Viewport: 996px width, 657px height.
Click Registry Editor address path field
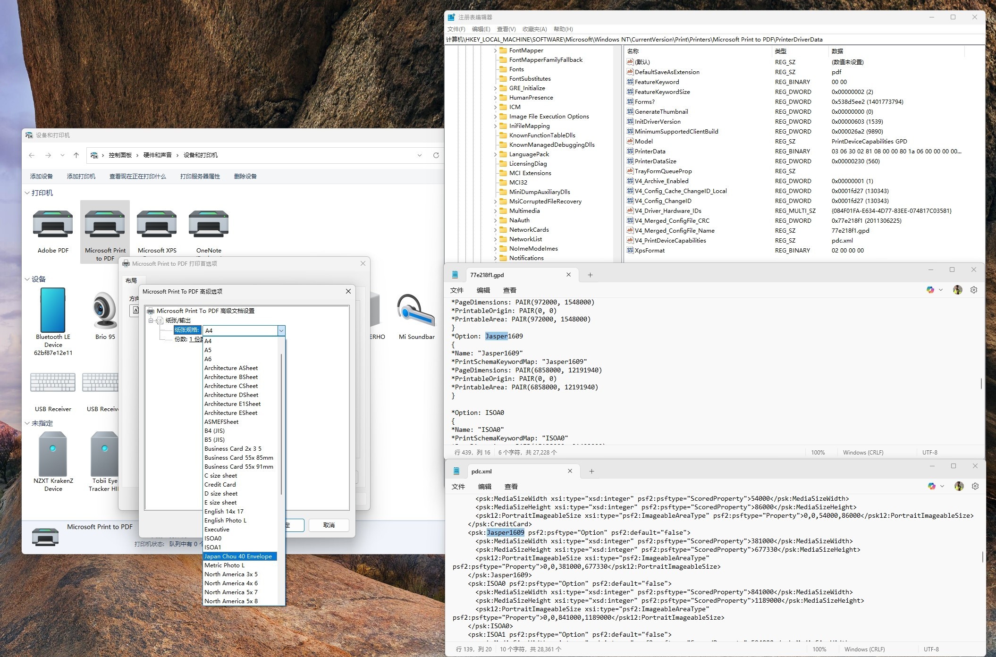point(715,40)
